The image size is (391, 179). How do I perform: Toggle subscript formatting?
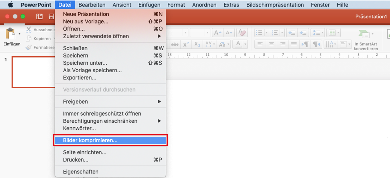[197, 44]
